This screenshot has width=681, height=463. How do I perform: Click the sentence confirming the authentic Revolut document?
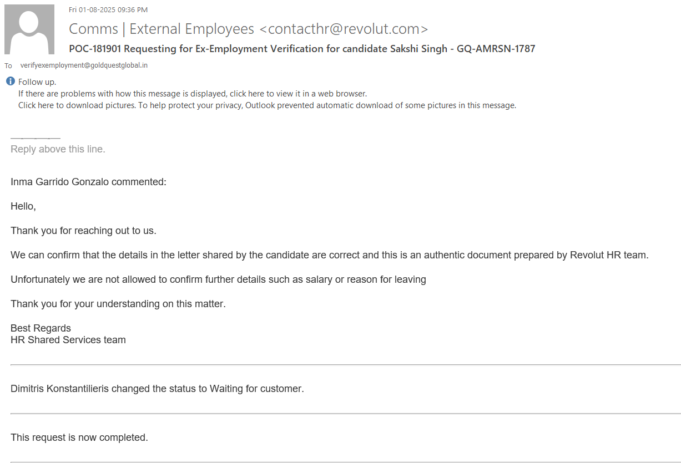coord(329,255)
